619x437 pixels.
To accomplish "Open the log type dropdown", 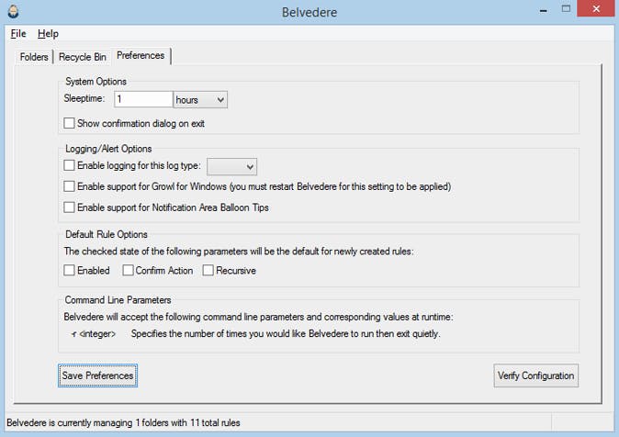I will [231, 166].
